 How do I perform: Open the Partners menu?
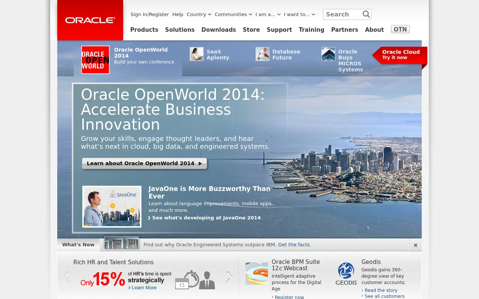click(345, 30)
